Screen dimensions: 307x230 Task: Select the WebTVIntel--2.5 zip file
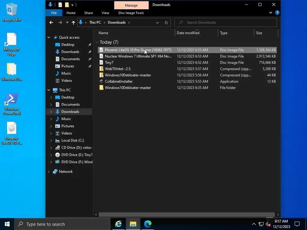187,69
